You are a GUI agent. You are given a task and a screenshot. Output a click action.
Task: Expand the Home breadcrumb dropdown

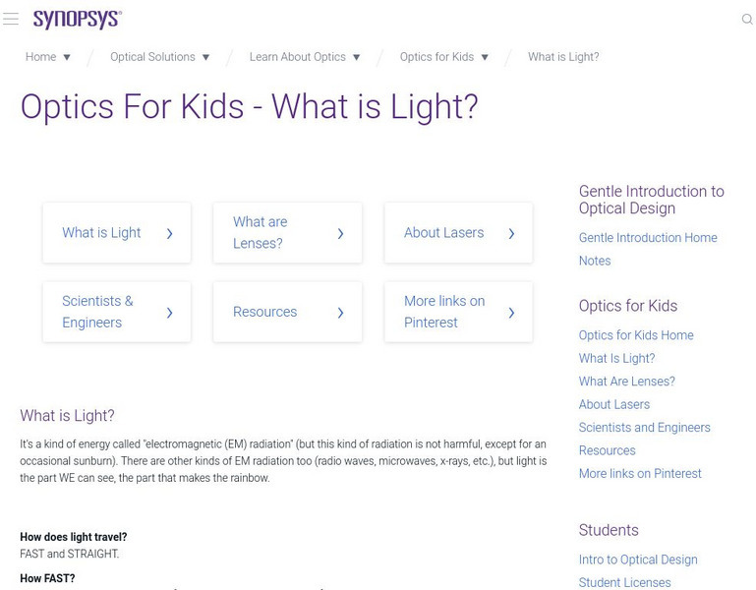67,57
